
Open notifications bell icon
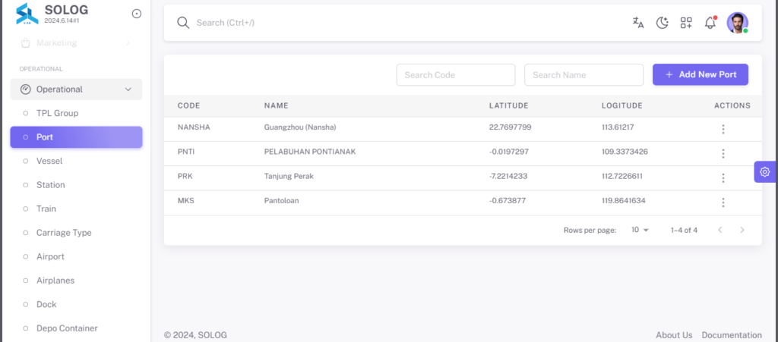click(710, 23)
